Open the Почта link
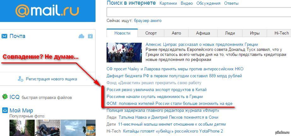This screenshot has height=136, width=291. point(17,36)
